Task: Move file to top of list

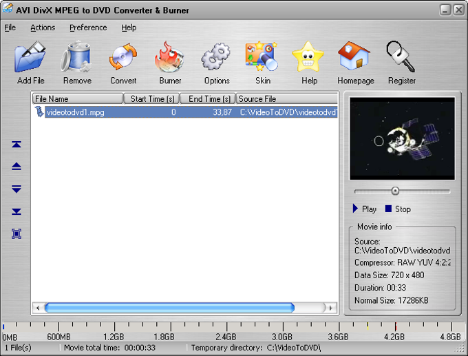Action: [17, 145]
